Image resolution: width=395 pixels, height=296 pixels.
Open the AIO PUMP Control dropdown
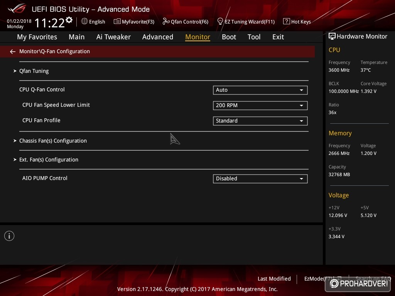pos(260,179)
